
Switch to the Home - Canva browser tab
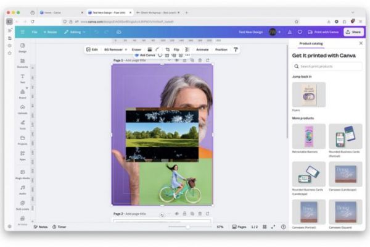pyautogui.click(x=60, y=12)
